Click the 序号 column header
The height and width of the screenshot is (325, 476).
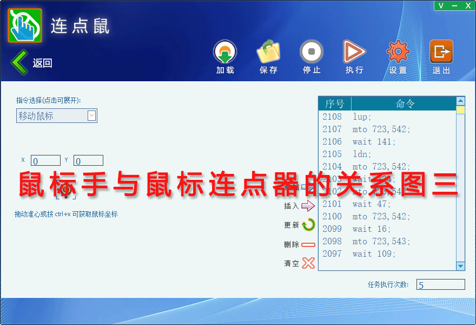pos(335,103)
